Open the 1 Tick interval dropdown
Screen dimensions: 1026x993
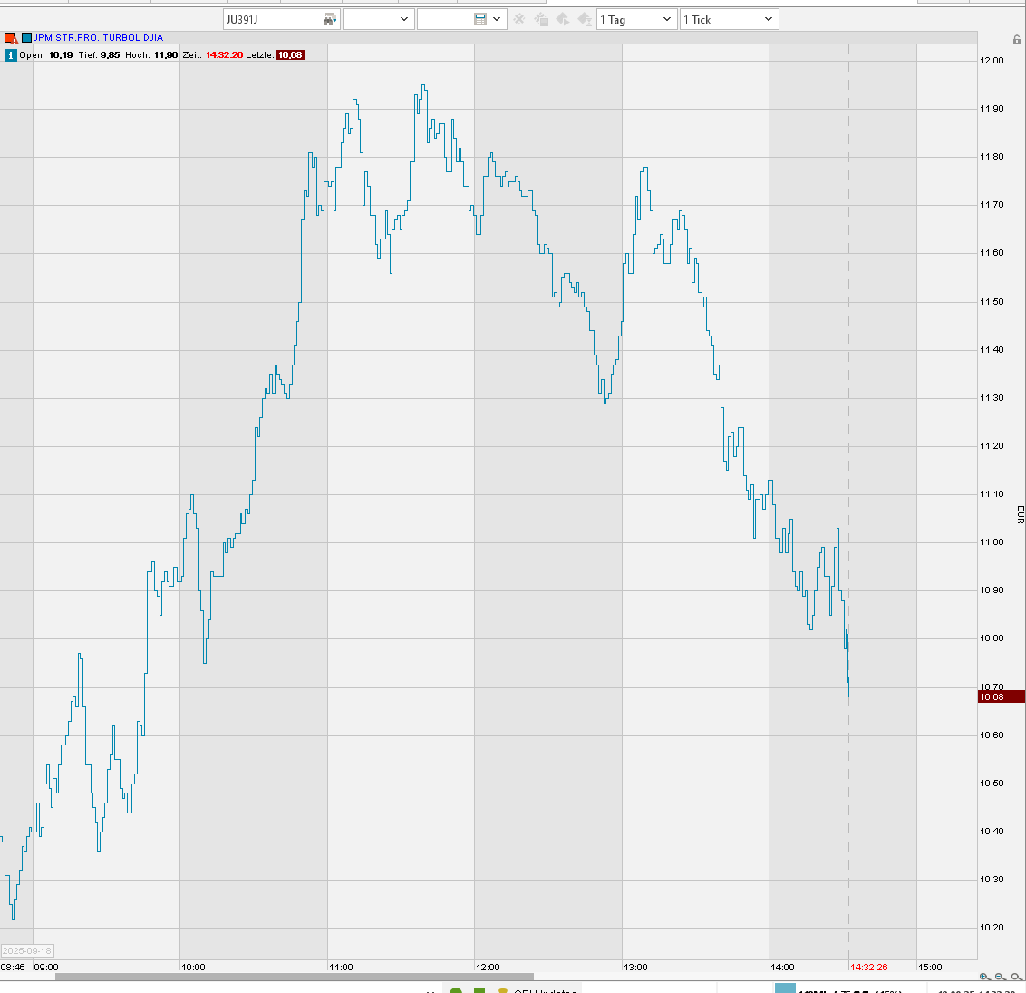coord(729,19)
